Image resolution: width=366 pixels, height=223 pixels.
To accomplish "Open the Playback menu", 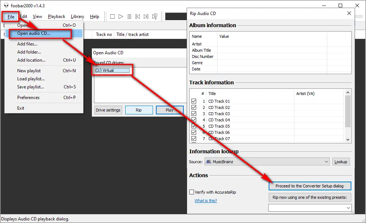I will [56, 17].
